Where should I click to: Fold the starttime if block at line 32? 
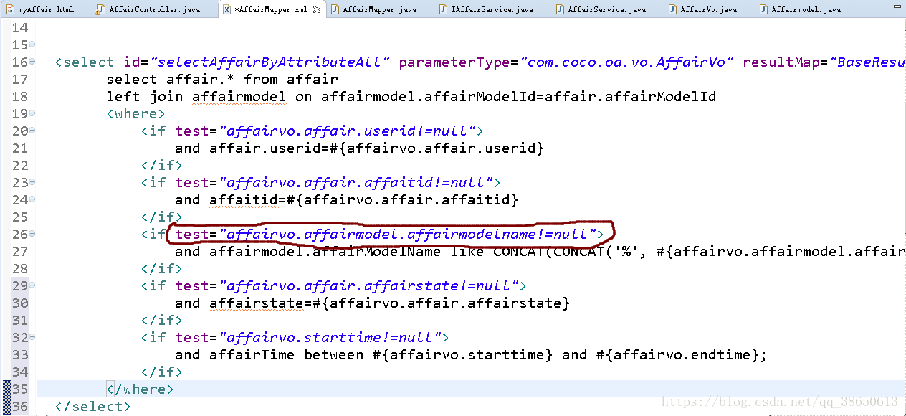point(32,337)
